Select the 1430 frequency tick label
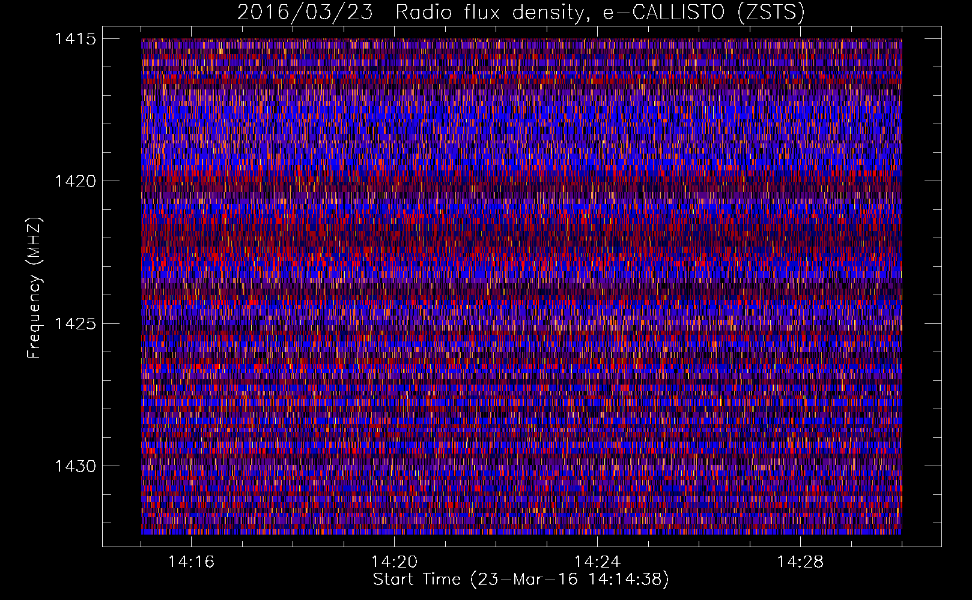Image resolution: width=972 pixels, height=600 pixels. coord(75,466)
